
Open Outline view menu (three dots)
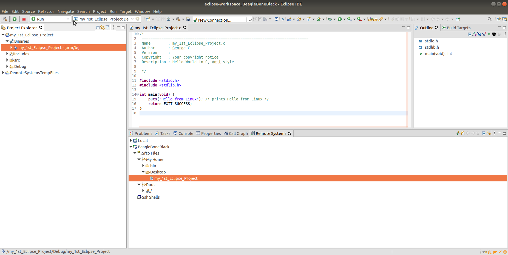point(505,34)
